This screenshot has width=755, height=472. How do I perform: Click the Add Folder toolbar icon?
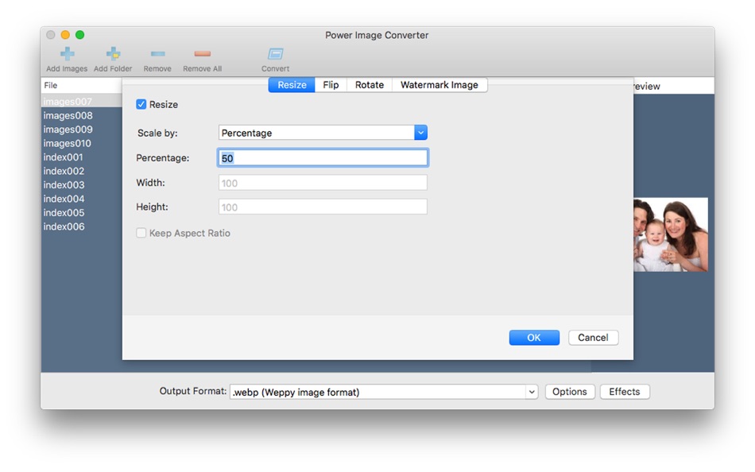[x=113, y=54]
